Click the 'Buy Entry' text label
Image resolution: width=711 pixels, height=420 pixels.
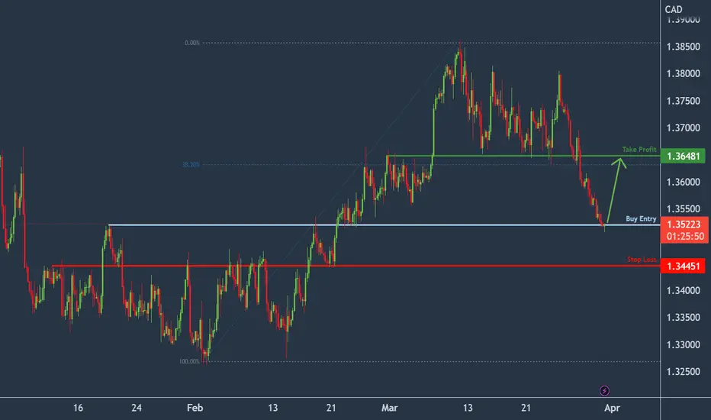(x=641, y=219)
